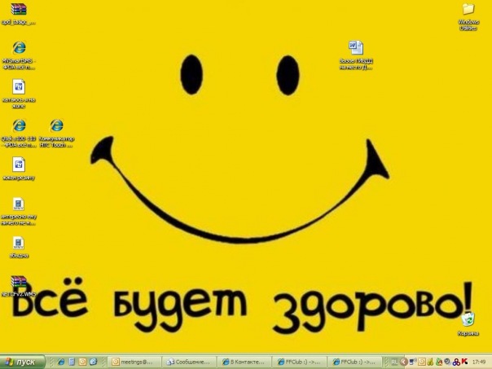Select the Word document below the QTek shortcut
The width and height of the screenshot is (492, 369).
pyautogui.click(x=19, y=165)
